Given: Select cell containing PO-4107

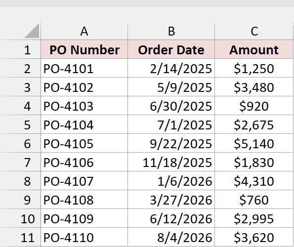Looking at the screenshot, I should point(84,181).
